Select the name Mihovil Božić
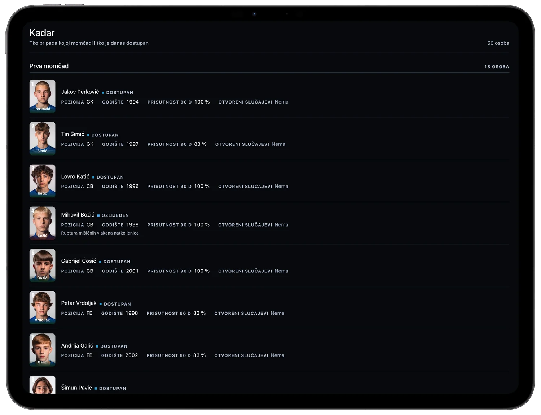Viewport: 541px width, 415px height. click(78, 215)
